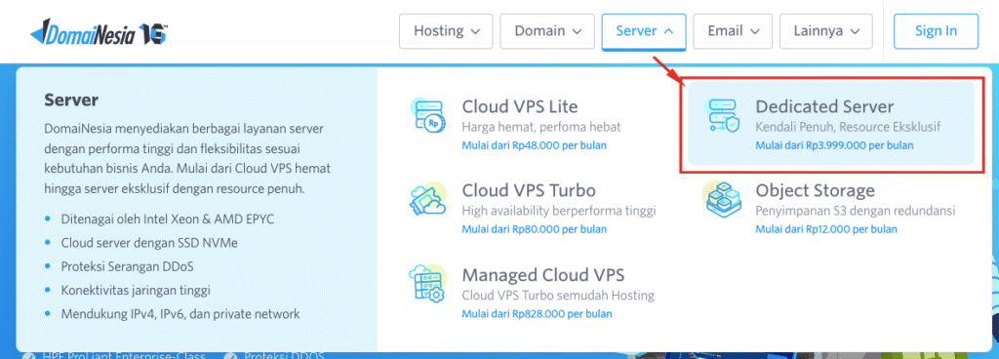
Task: Expand the Email dropdown menu
Action: click(x=734, y=31)
